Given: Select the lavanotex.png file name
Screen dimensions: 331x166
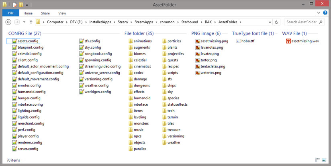Looking at the screenshot, I should 212,47.
